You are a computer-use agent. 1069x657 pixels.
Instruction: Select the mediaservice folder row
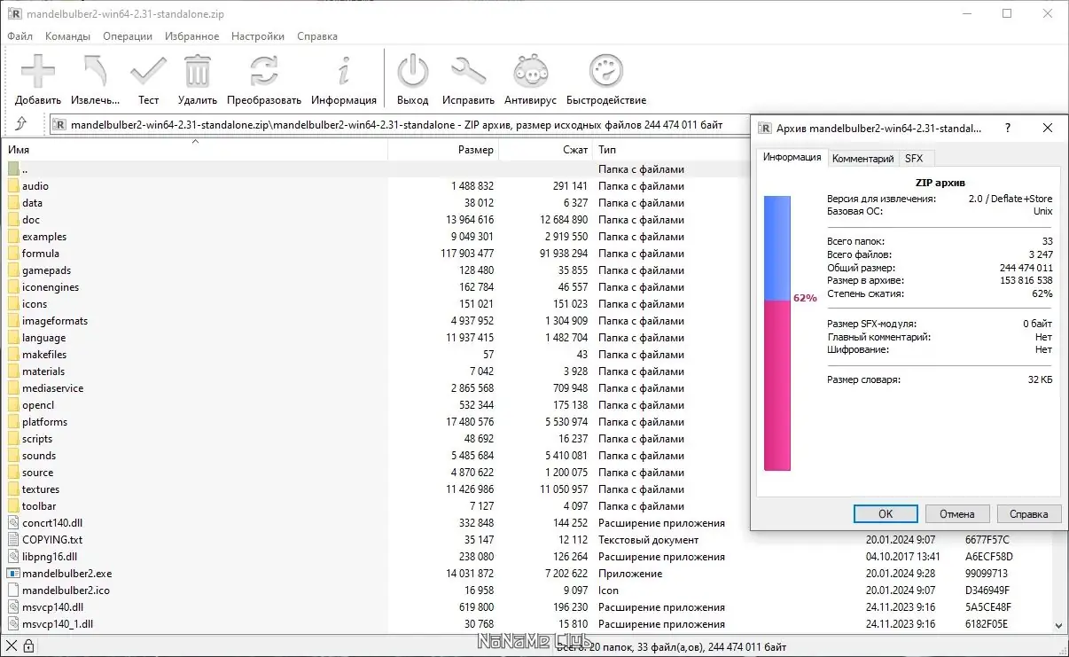(x=377, y=388)
